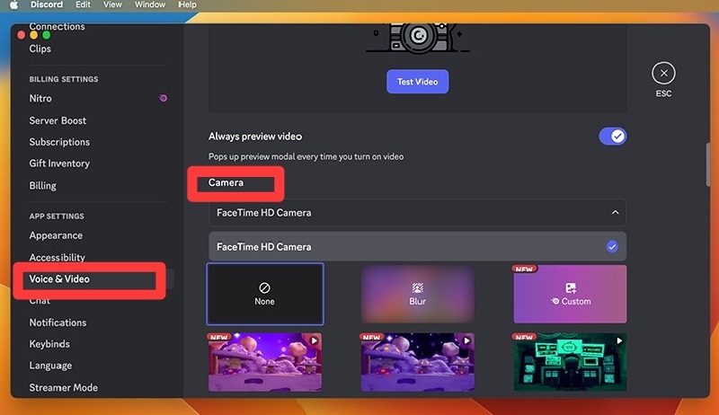The height and width of the screenshot is (415, 719).
Task: Select the None background option
Action: pyautogui.click(x=264, y=294)
